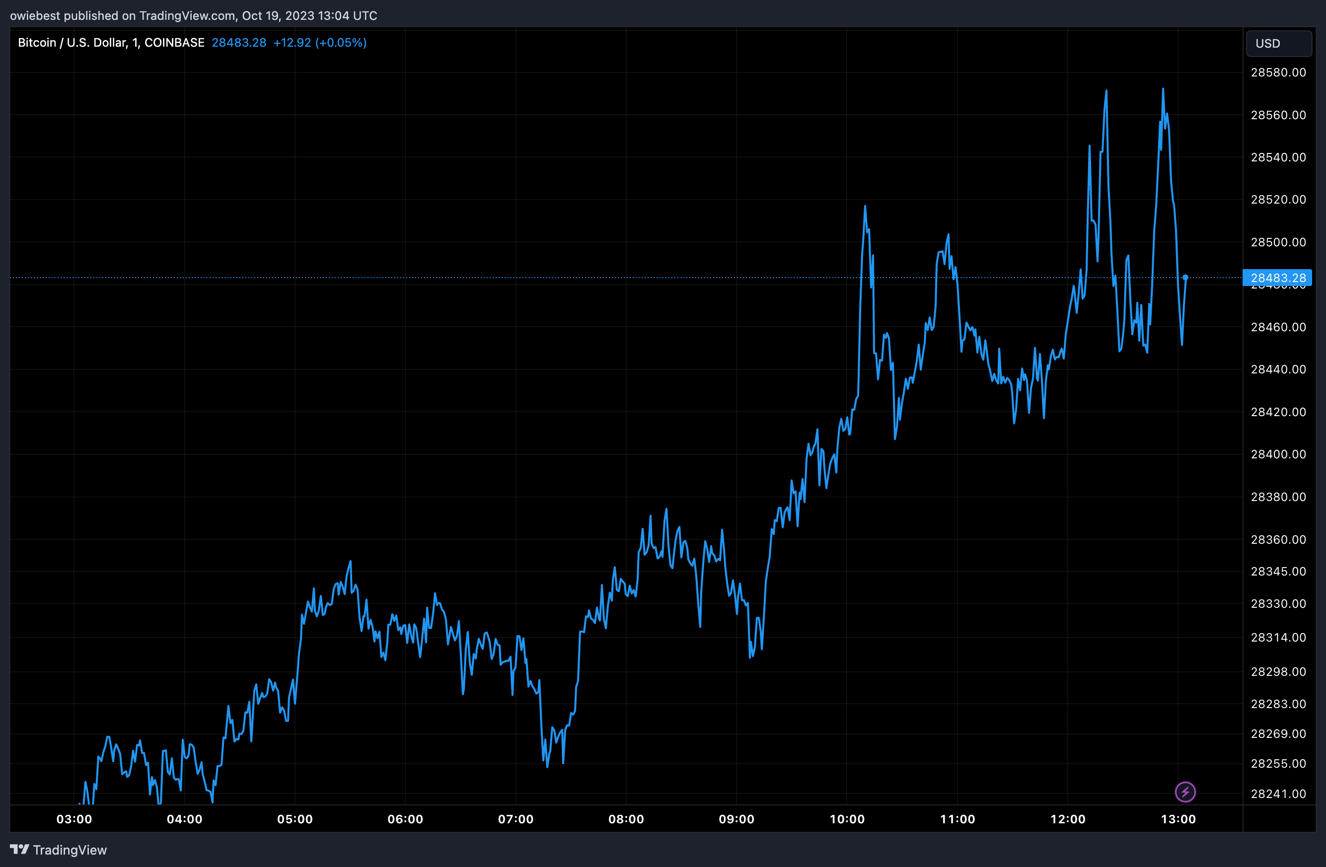Click the 03:00 time axis label
Screen dimensions: 1326x867
pyautogui.click(x=74, y=819)
